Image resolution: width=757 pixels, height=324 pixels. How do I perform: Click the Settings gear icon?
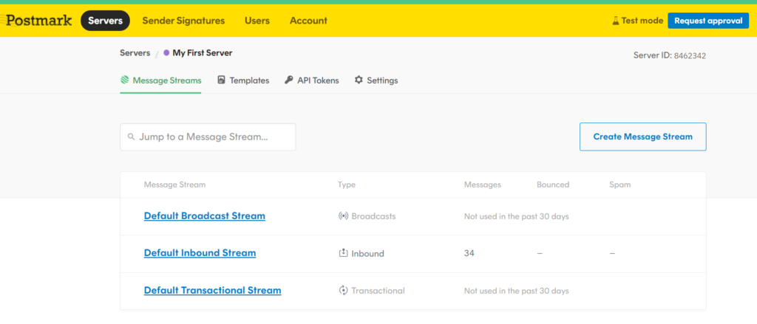pos(359,80)
